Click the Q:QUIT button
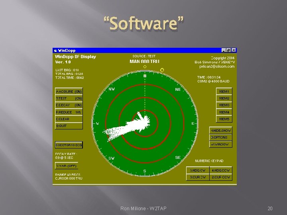Screen dimensions: 287x215 click(x=69, y=126)
